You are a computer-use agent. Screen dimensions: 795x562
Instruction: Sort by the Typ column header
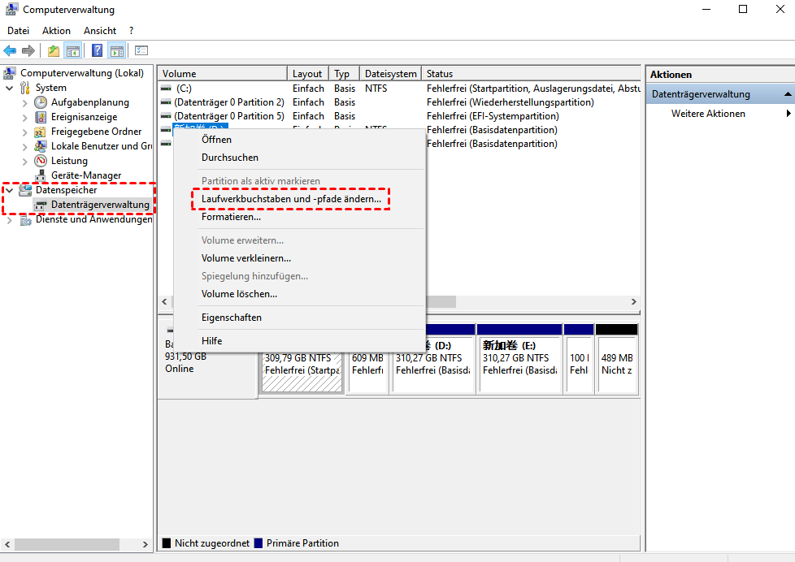tap(345, 73)
